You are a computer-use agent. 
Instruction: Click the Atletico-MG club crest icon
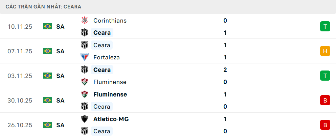[x=84, y=119]
